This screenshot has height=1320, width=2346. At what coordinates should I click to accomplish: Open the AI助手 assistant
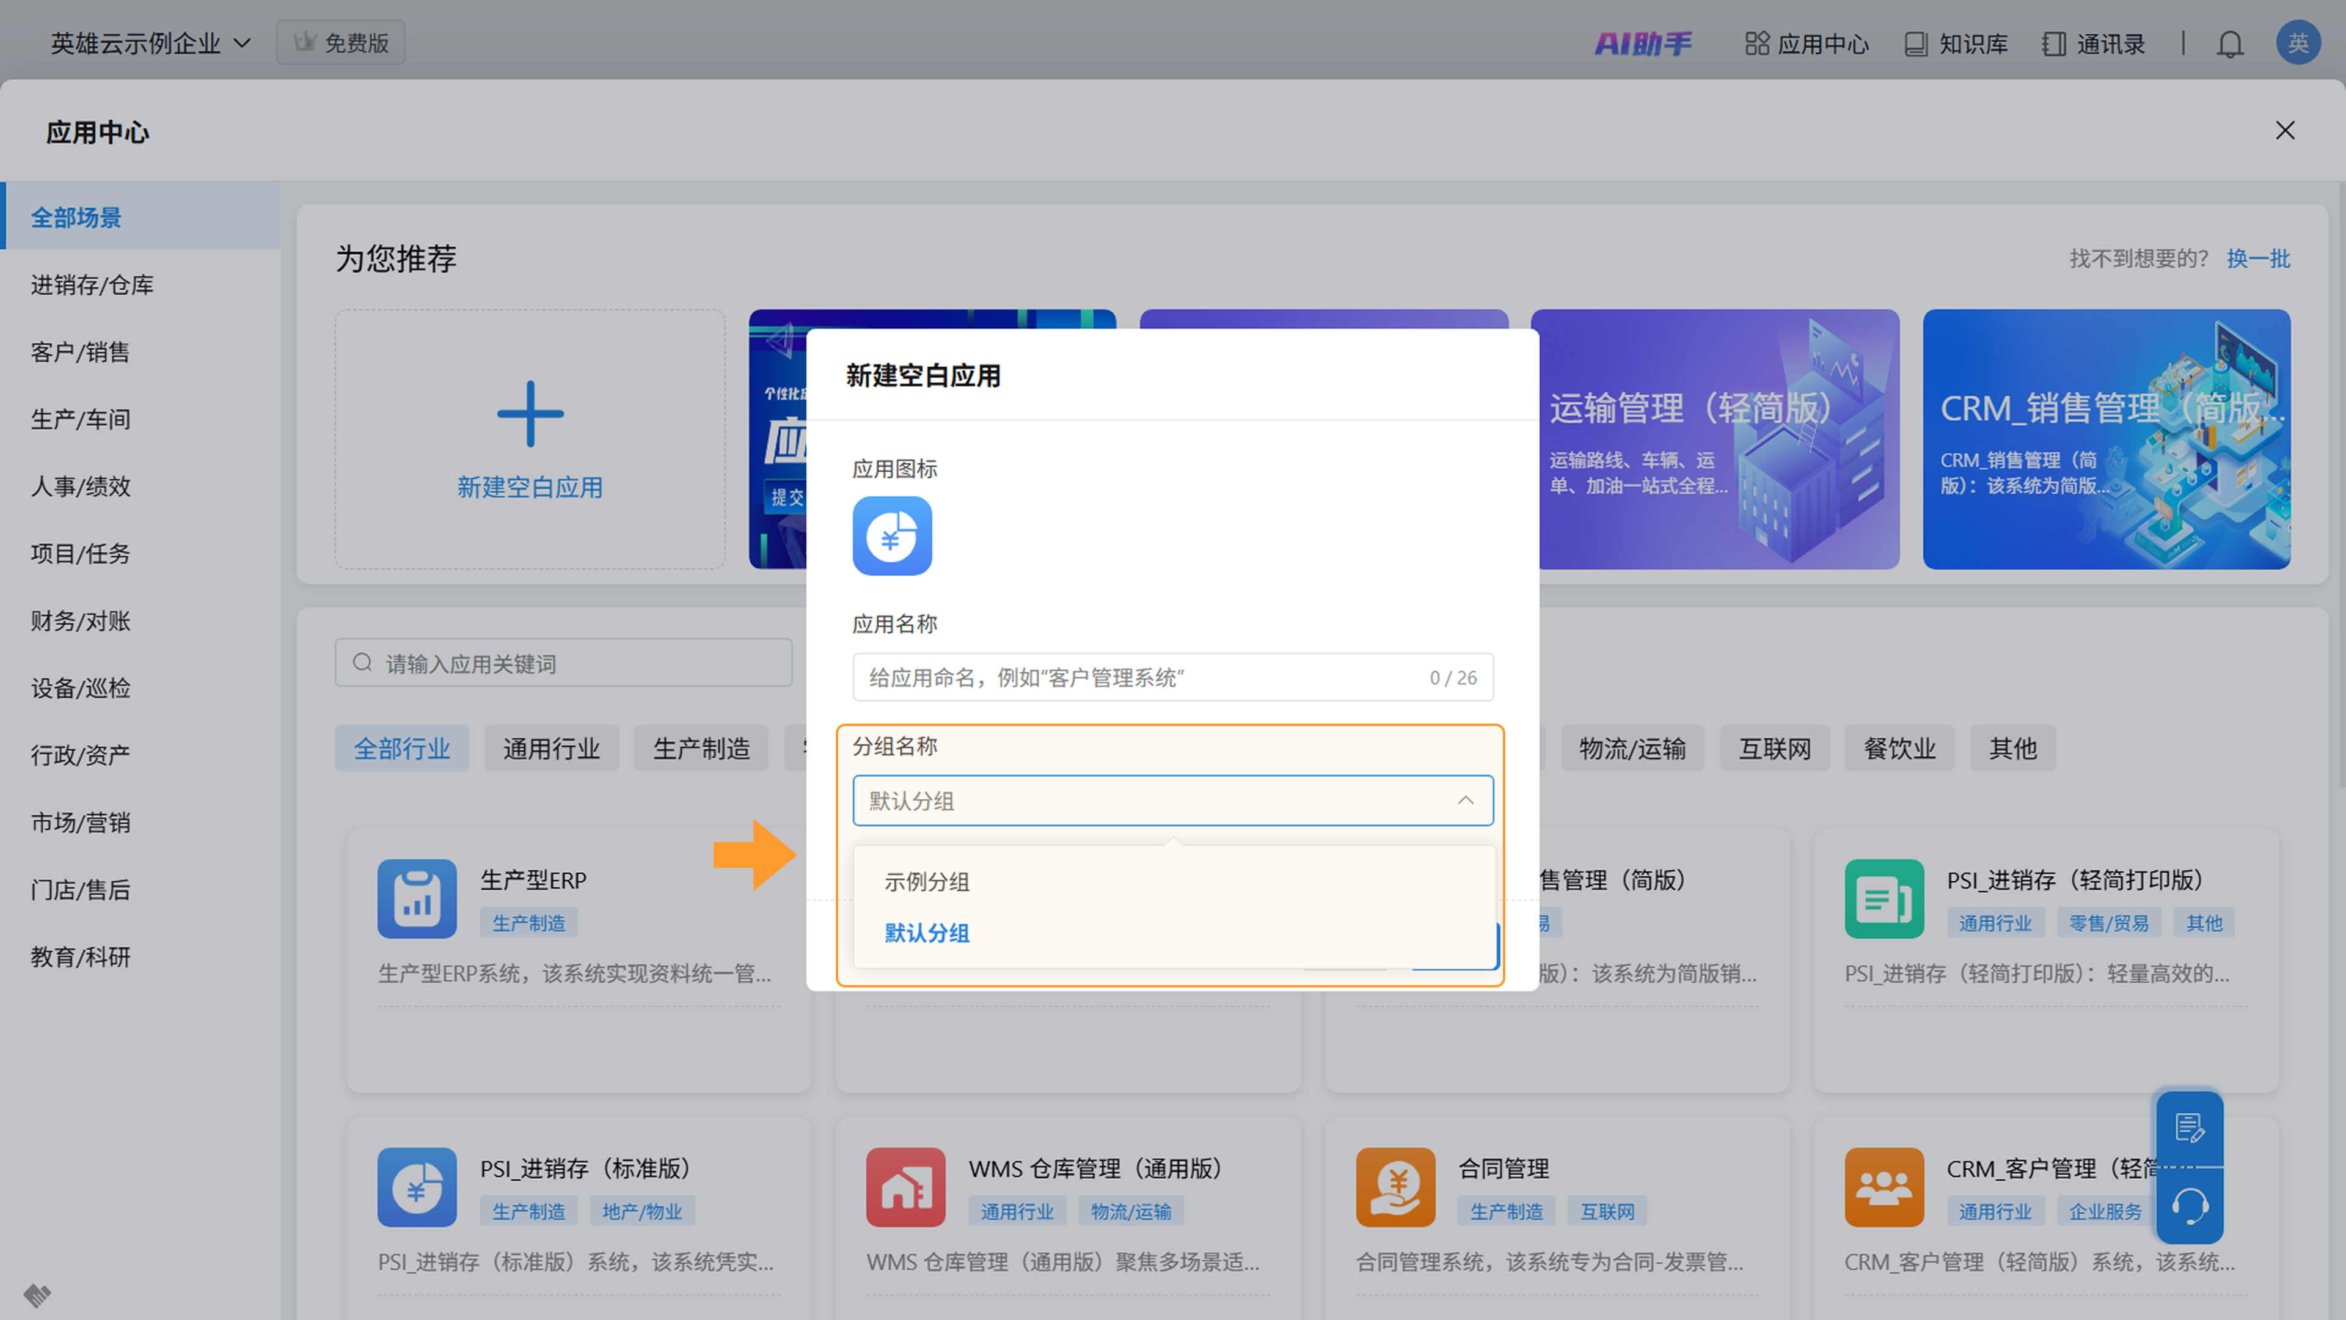click(1643, 44)
